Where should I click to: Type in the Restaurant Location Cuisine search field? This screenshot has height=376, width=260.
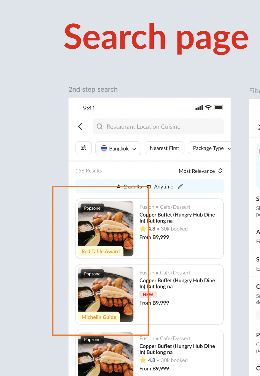[x=158, y=127]
